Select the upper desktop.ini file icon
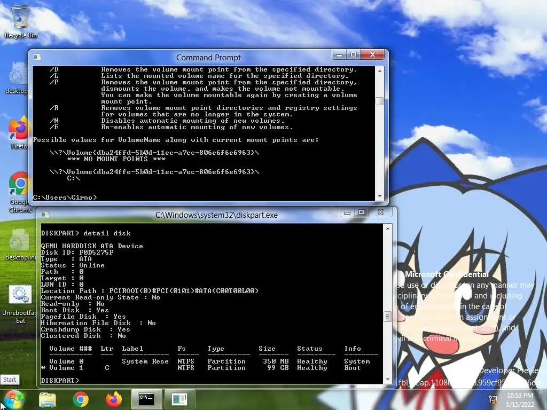547x410 pixels. (x=18, y=78)
